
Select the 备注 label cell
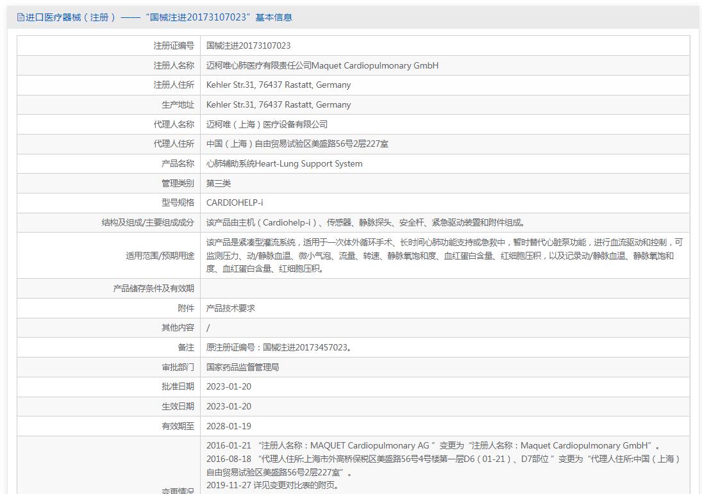[109, 348]
